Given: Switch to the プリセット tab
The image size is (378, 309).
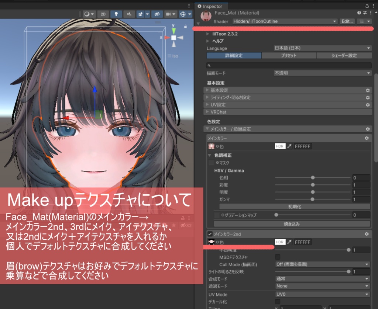Looking at the screenshot, I should [x=289, y=55].
